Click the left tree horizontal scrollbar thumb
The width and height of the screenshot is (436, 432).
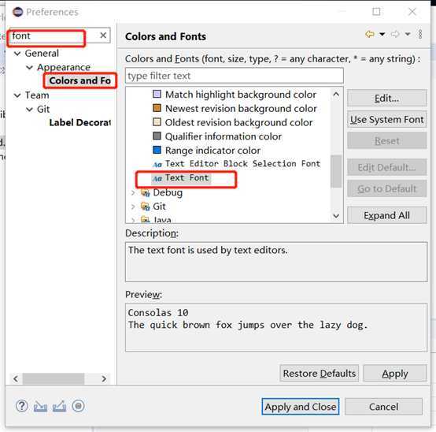point(54,379)
